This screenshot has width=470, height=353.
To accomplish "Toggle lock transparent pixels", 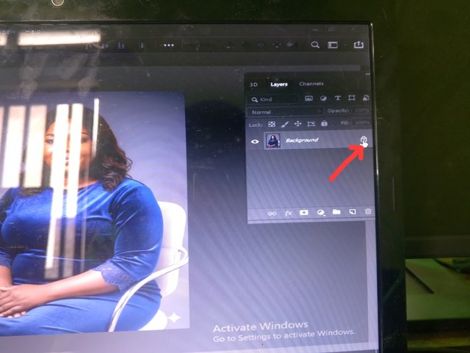I will pos(272,124).
